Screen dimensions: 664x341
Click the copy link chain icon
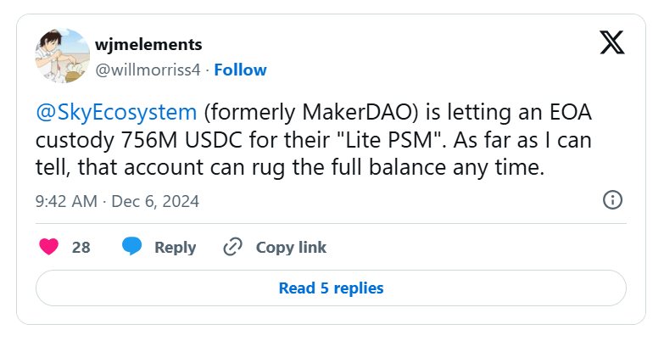tap(232, 247)
